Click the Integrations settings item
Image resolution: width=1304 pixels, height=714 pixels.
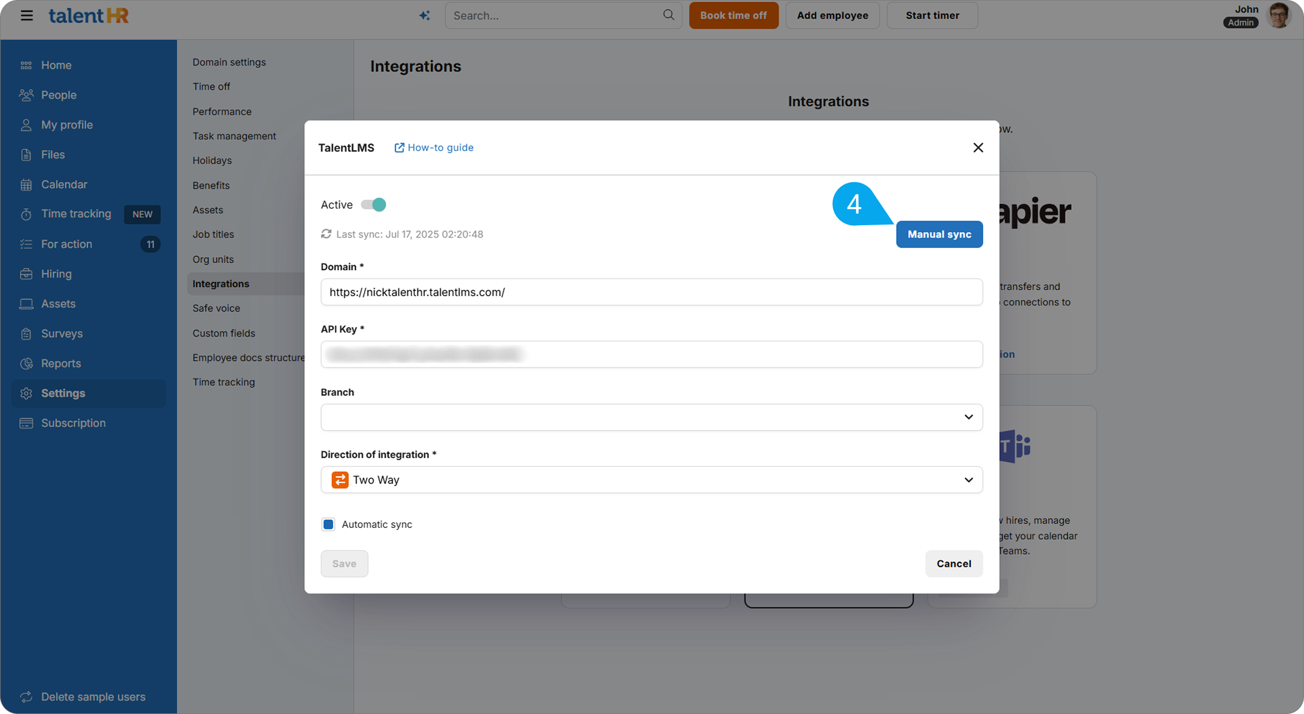pos(221,284)
